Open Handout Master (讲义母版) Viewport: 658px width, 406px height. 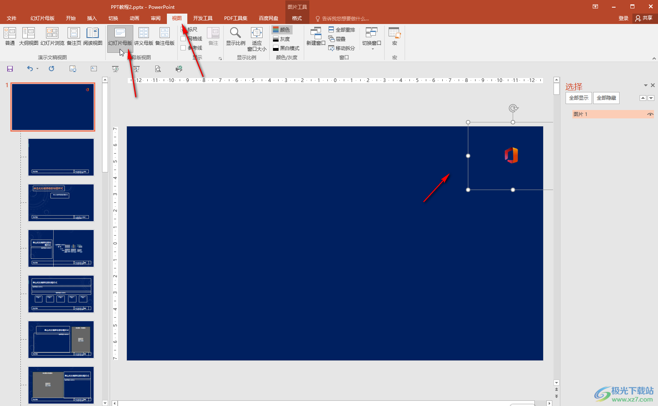point(144,36)
